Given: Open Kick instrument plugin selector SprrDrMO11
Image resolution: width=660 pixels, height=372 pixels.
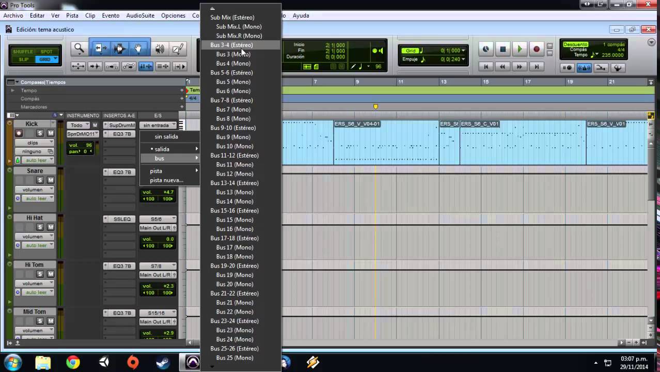Looking at the screenshot, I should (x=82, y=134).
